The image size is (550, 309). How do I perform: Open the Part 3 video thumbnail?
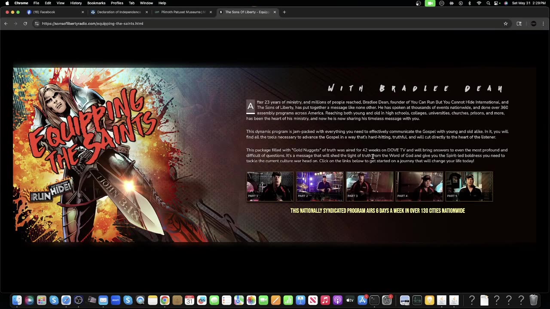click(x=370, y=186)
